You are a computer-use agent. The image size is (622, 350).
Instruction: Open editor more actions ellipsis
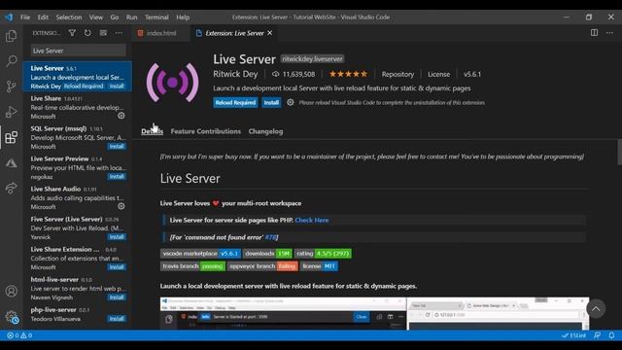click(x=609, y=33)
